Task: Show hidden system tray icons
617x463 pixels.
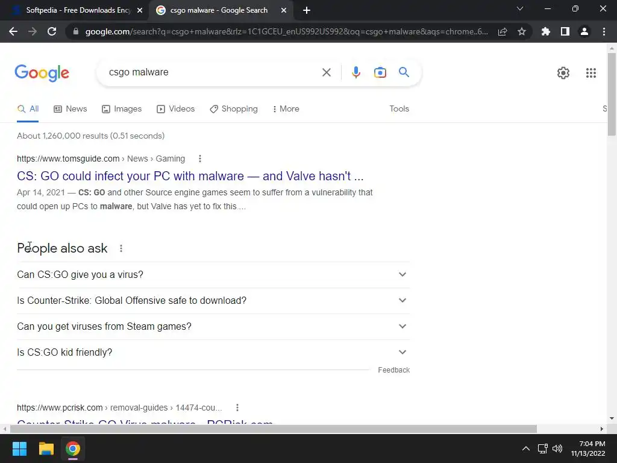Action: [525, 449]
